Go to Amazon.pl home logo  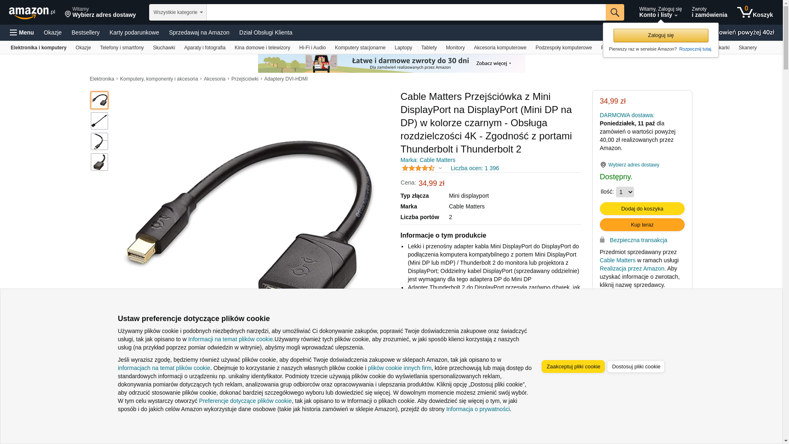(x=32, y=13)
